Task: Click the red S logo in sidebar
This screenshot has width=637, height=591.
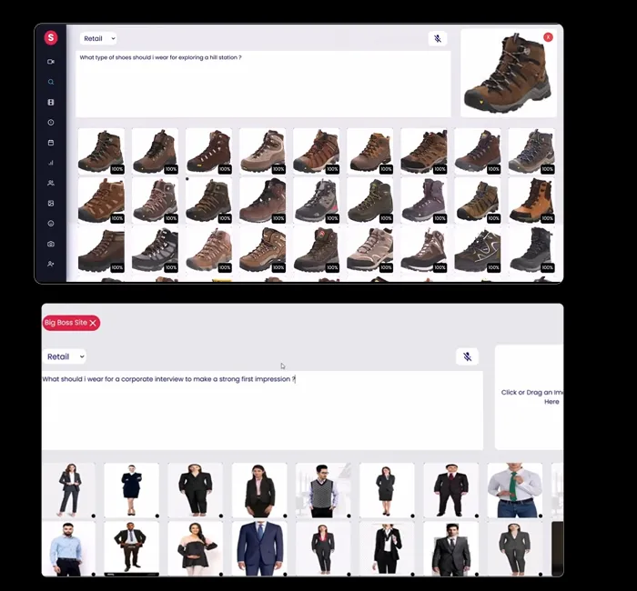Action: tap(51, 37)
